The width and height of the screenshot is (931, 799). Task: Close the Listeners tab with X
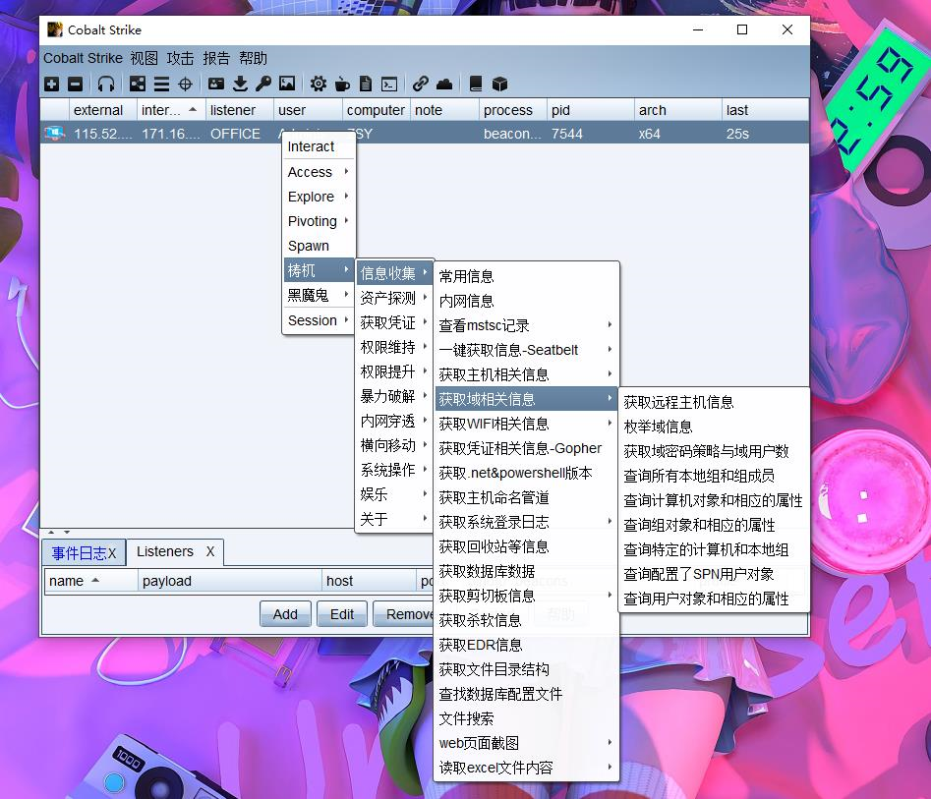pos(210,551)
